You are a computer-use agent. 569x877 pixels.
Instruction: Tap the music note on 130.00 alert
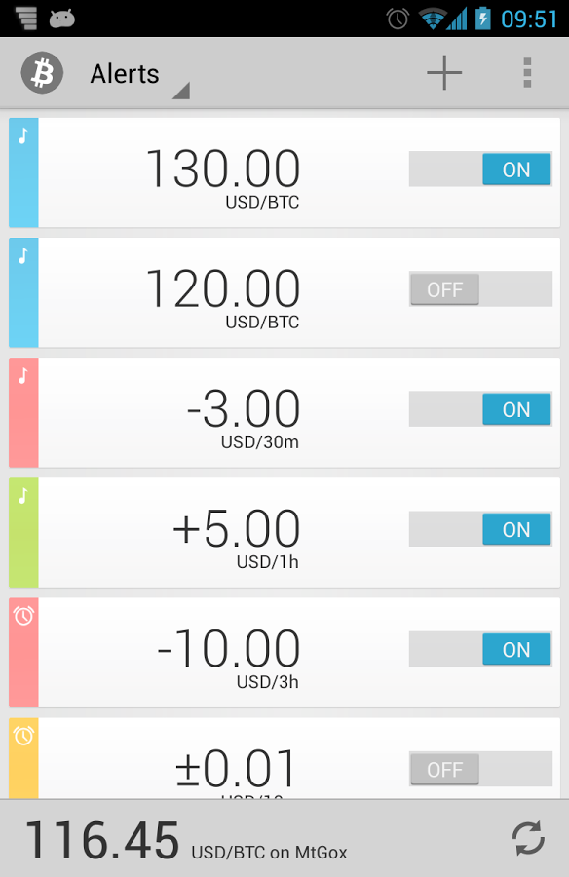[23, 135]
